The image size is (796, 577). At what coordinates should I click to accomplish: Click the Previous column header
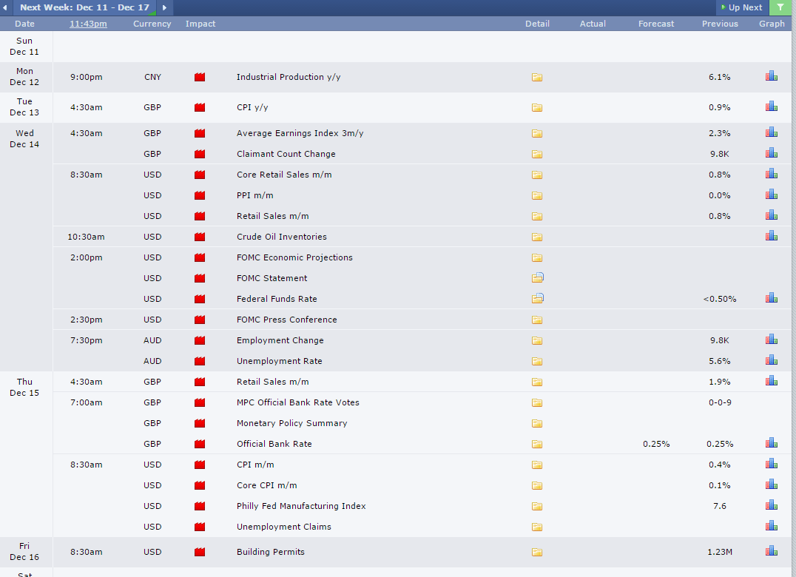[720, 24]
